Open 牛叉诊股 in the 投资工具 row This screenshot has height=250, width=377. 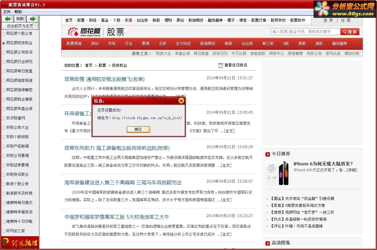pos(239,54)
